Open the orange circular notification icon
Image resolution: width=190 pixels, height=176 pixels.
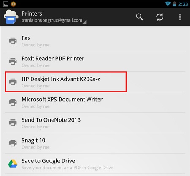click(x=14, y=4)
